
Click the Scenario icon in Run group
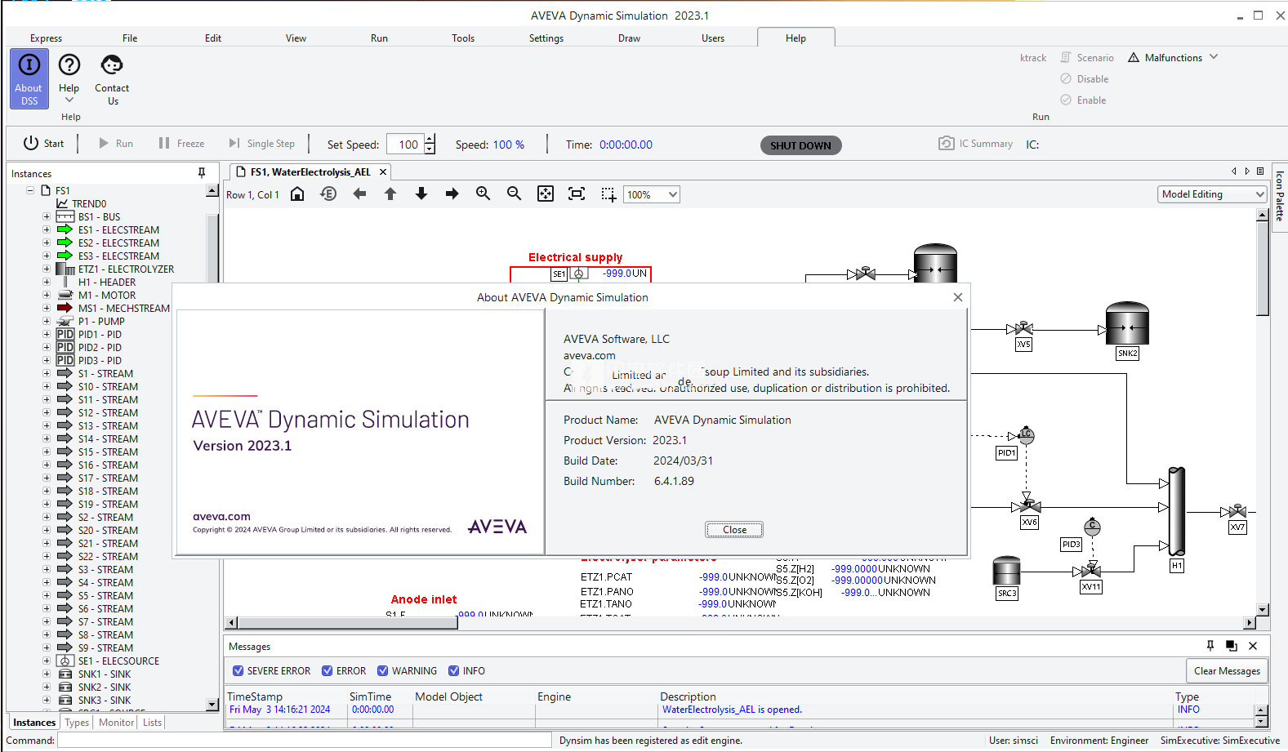[1066, 57]
